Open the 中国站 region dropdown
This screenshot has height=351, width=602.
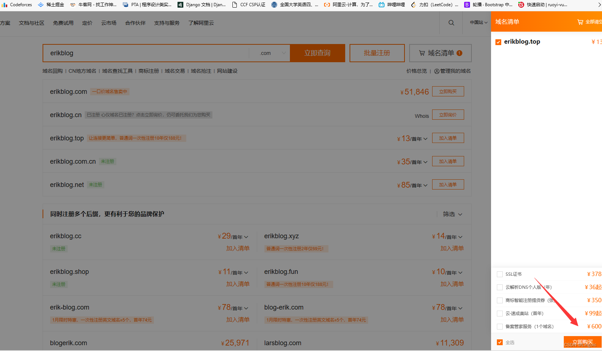point(478,23)
